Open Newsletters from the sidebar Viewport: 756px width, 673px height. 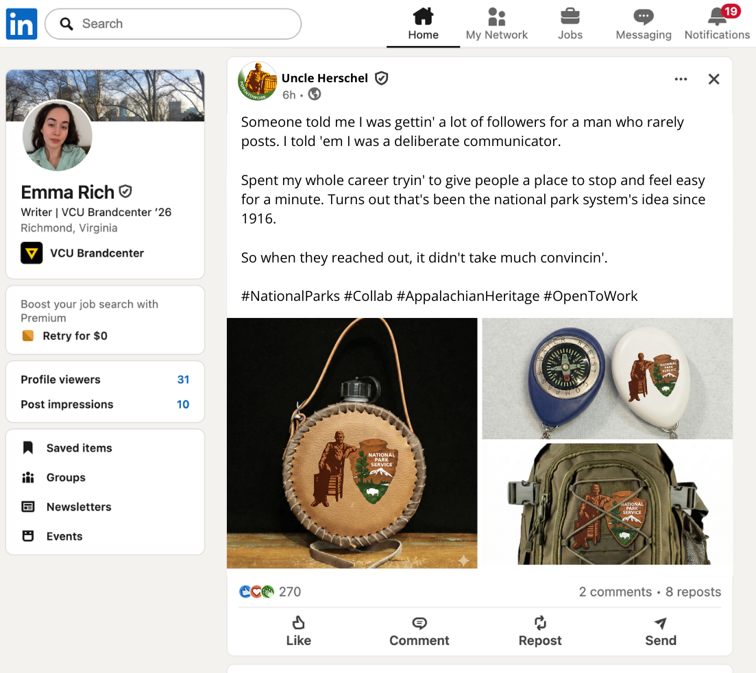click(79, 506)
